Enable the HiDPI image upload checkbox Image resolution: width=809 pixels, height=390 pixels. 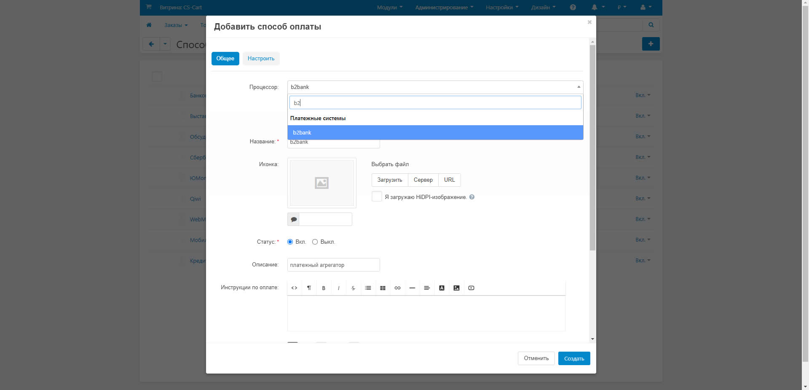coord(377,196)
